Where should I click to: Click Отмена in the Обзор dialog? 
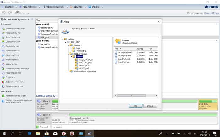click(150, 106)
